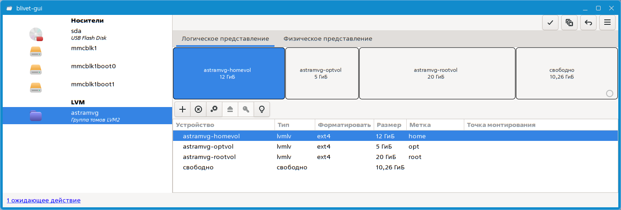Click the decrypt key icon
621x210 pixels.
tap(246, 109)
